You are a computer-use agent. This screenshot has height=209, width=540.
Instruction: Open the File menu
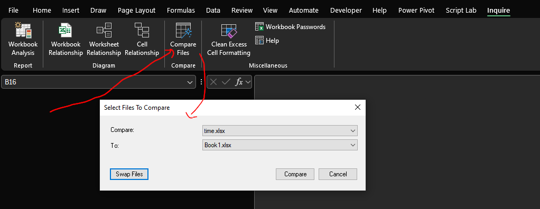(13, 11)
